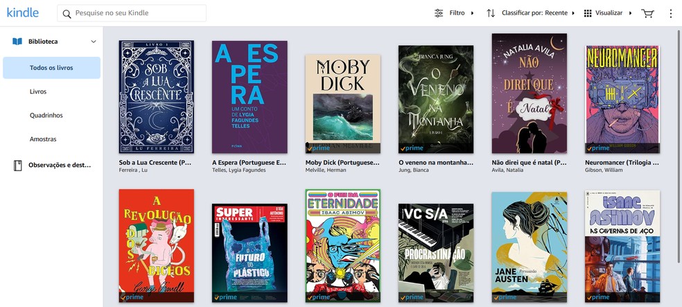Viewport: 682px width, 307px height.
Task: Click title 'O veneno na montanha…'
Action: (x=435, y=163)
